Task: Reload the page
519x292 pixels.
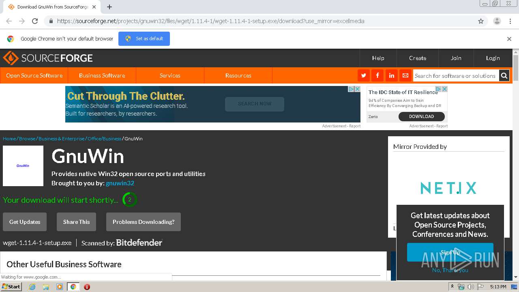Action: tap(35, 21)
